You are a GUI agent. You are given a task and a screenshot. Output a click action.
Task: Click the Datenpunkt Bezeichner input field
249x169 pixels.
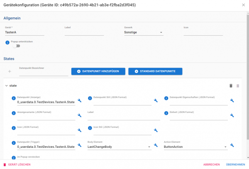[44, 73]
